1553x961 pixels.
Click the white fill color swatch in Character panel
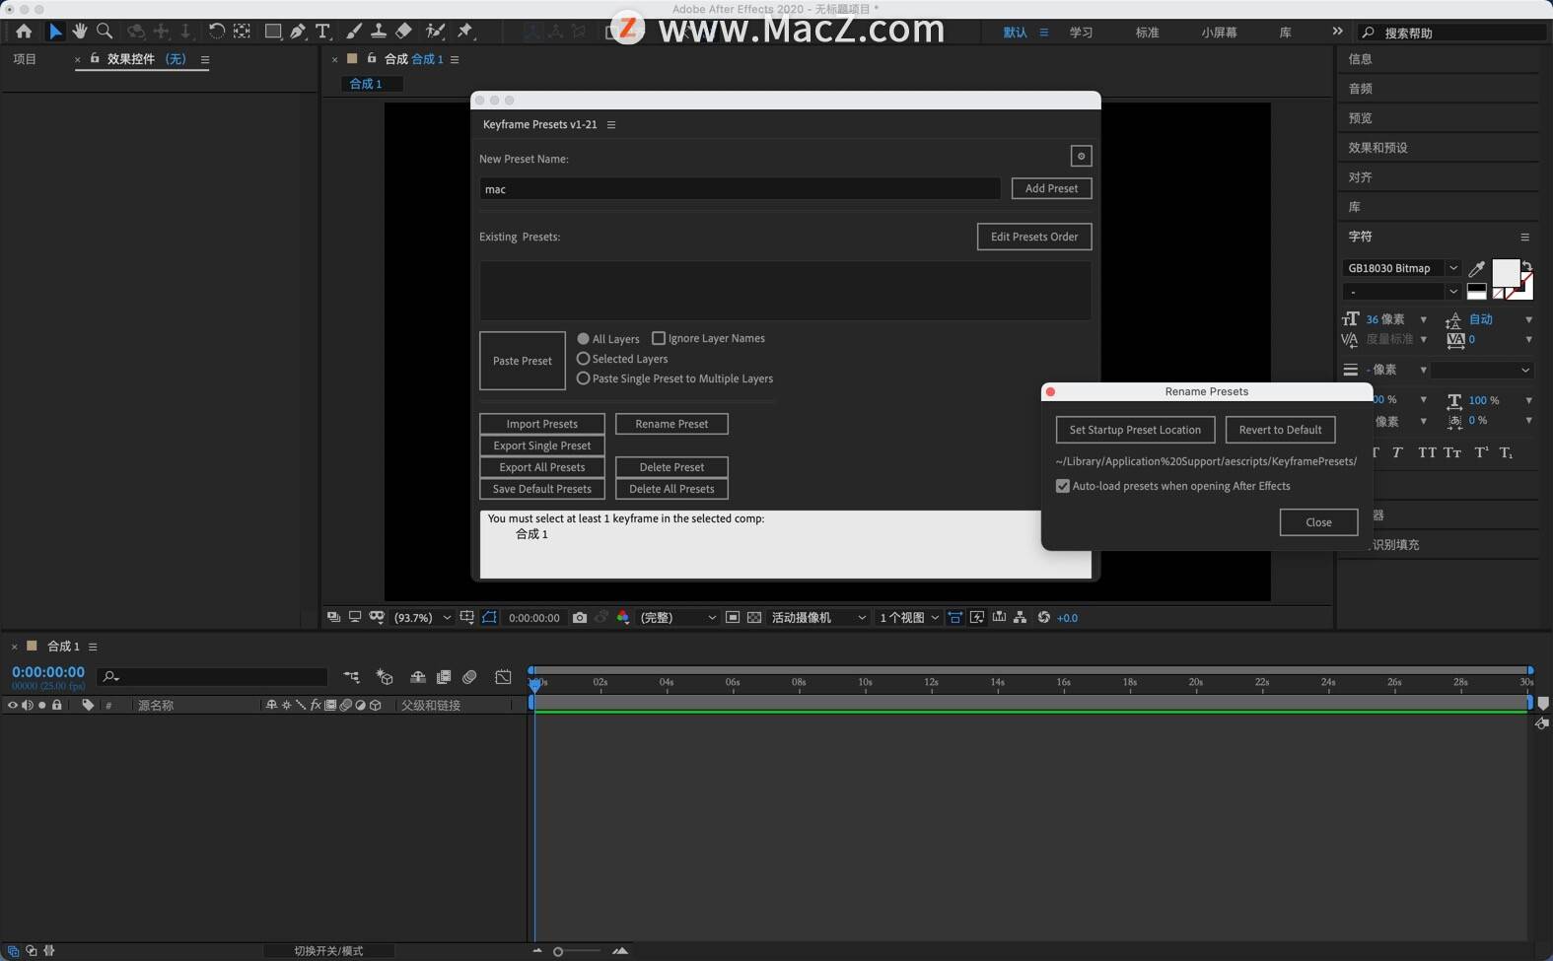tap(1505, 271)
